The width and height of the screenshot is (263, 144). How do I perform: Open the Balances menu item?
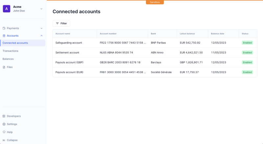[8, 59]
